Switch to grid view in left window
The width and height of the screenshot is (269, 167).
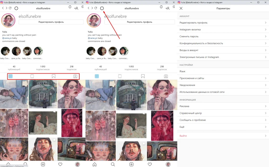click(x=11, y=76)
